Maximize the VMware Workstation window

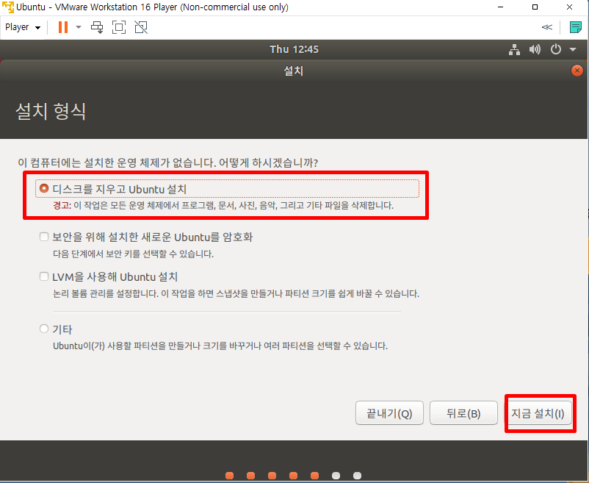(535, 7)
